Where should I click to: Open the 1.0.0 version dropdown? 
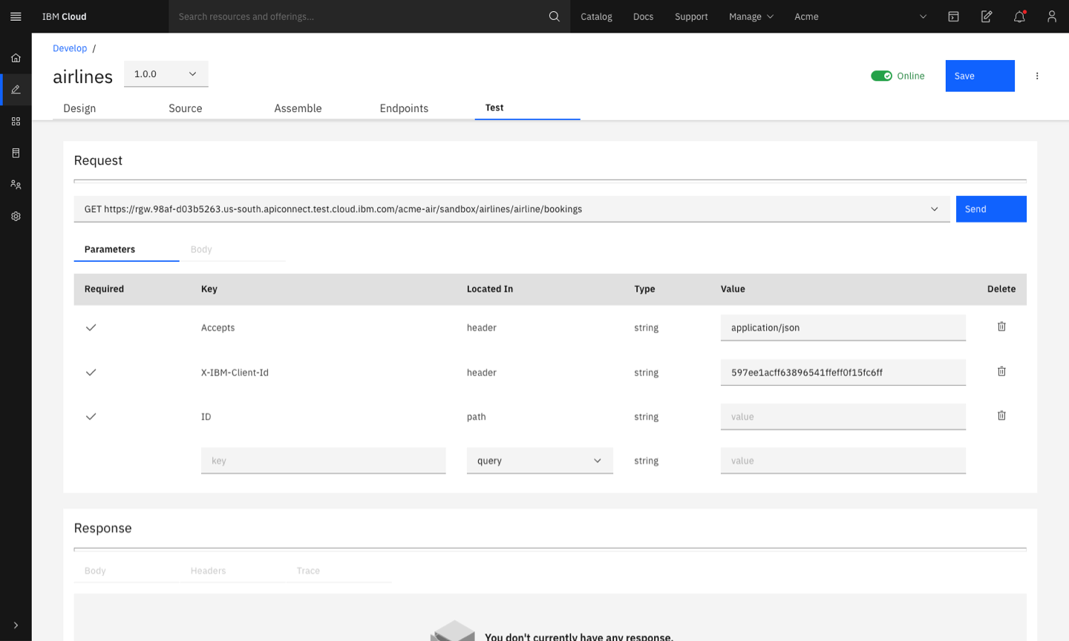(x=166, y=74)
